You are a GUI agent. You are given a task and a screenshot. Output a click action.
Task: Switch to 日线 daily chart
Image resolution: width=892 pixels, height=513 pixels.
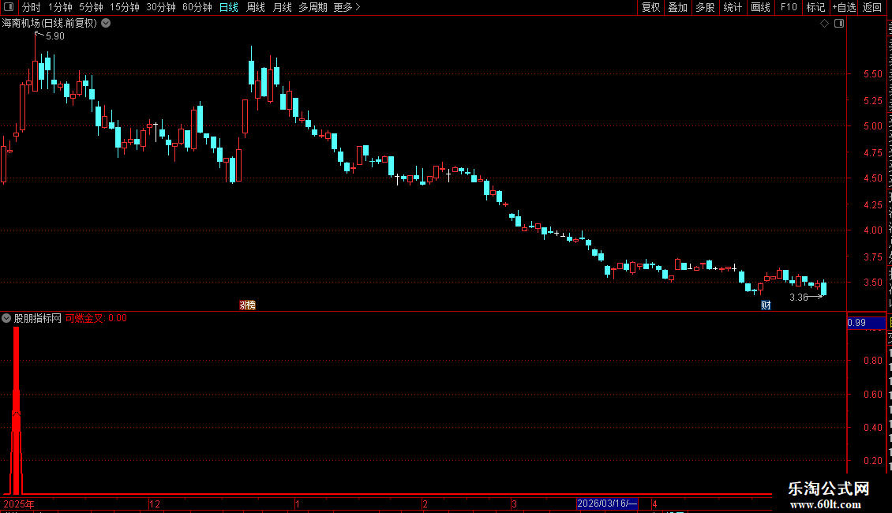[229, 7]
